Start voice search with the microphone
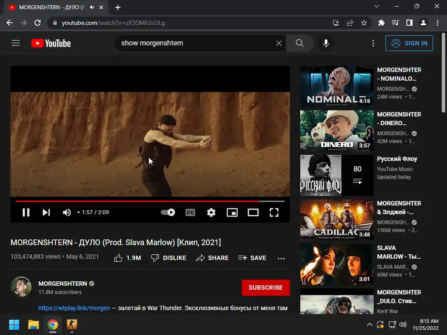Screen dimensions: 447x335 pos(326,43)
